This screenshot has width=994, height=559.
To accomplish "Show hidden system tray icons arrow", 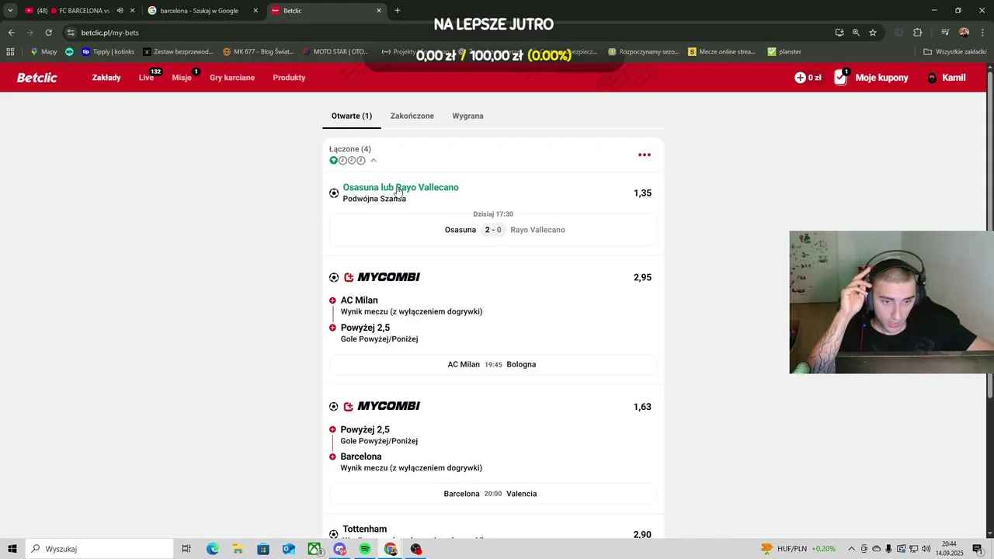I will (851, 549).
